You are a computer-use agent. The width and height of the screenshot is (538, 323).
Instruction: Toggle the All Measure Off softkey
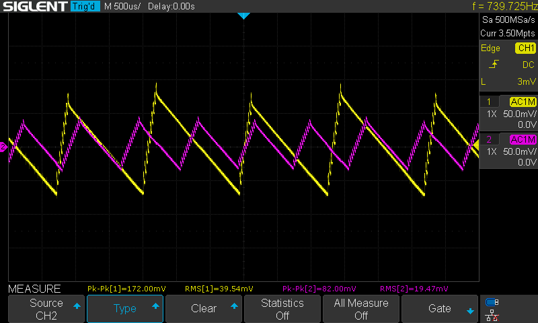click(x=361, y=309)
